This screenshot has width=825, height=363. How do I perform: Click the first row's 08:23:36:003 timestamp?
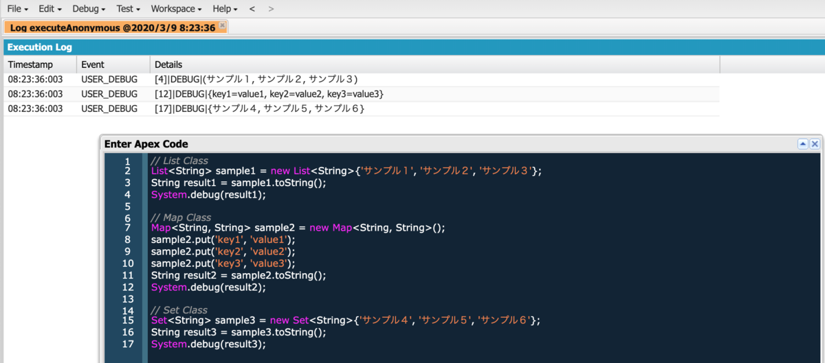[35, 80]
